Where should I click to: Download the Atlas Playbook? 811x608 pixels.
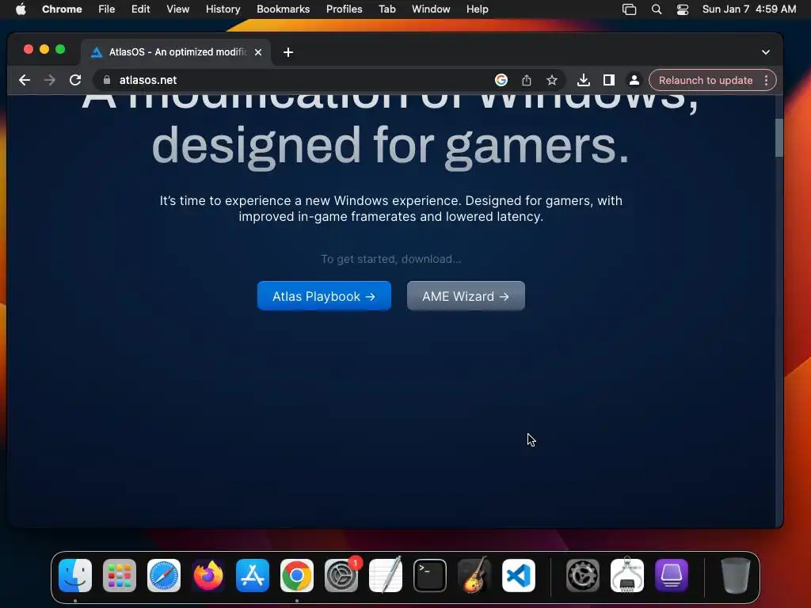324,296
